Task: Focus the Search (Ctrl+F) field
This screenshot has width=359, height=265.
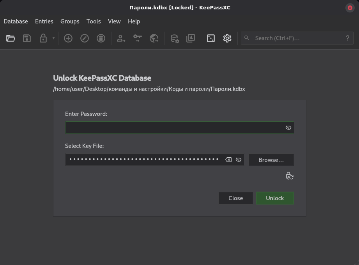Action: [297, 38]
